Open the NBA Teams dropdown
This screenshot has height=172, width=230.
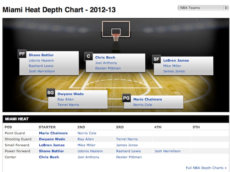tap(203, 8)
